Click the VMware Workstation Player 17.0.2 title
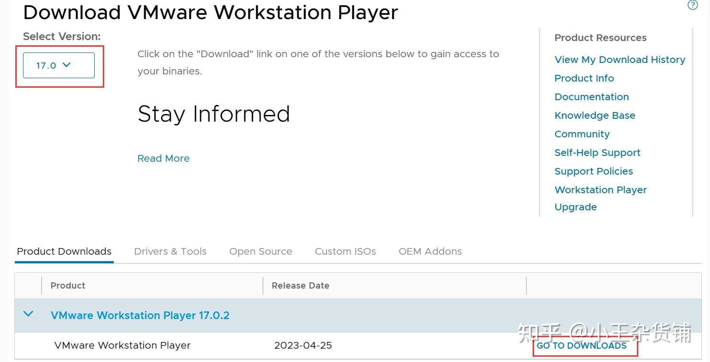This screenshot has height=362, width=710. (140, 315)
